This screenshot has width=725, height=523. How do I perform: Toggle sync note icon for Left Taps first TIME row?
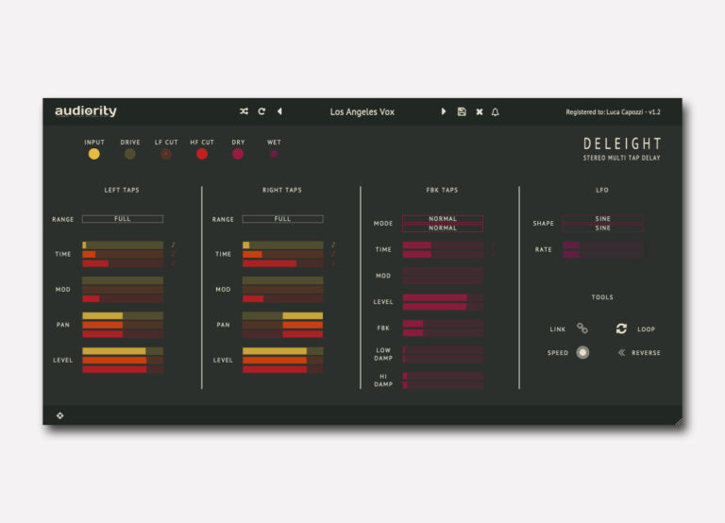click(x=173, y=245)
